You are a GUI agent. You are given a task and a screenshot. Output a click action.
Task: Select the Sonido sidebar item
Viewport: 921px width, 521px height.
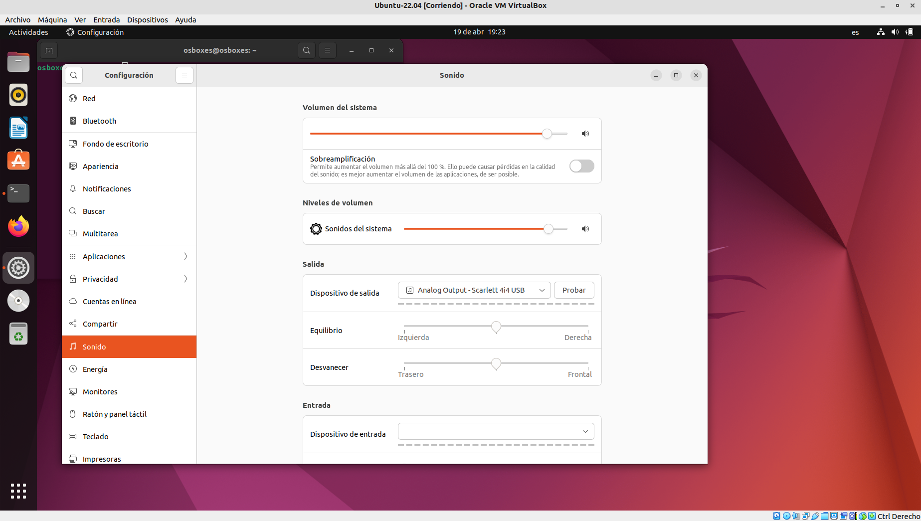click(x=129, y=347)
